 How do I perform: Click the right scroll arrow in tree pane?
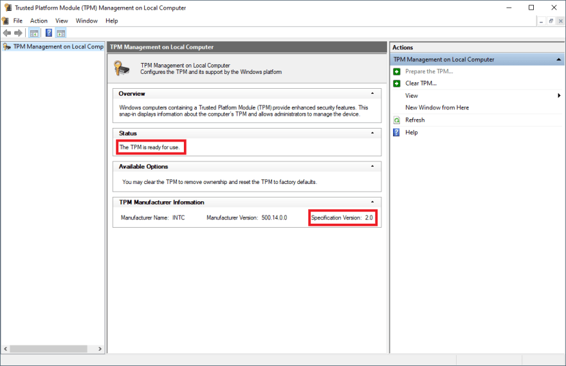coord(100,349)
